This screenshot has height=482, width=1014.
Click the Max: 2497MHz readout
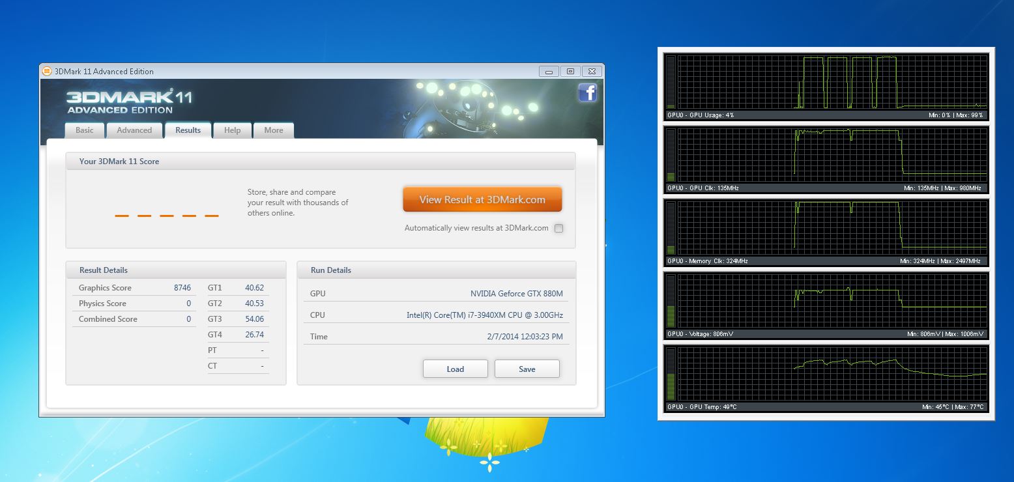(x=960, y=261)
